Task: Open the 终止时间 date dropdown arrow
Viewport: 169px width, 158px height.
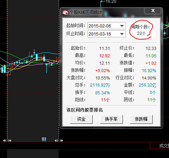Action: point(122,34)
